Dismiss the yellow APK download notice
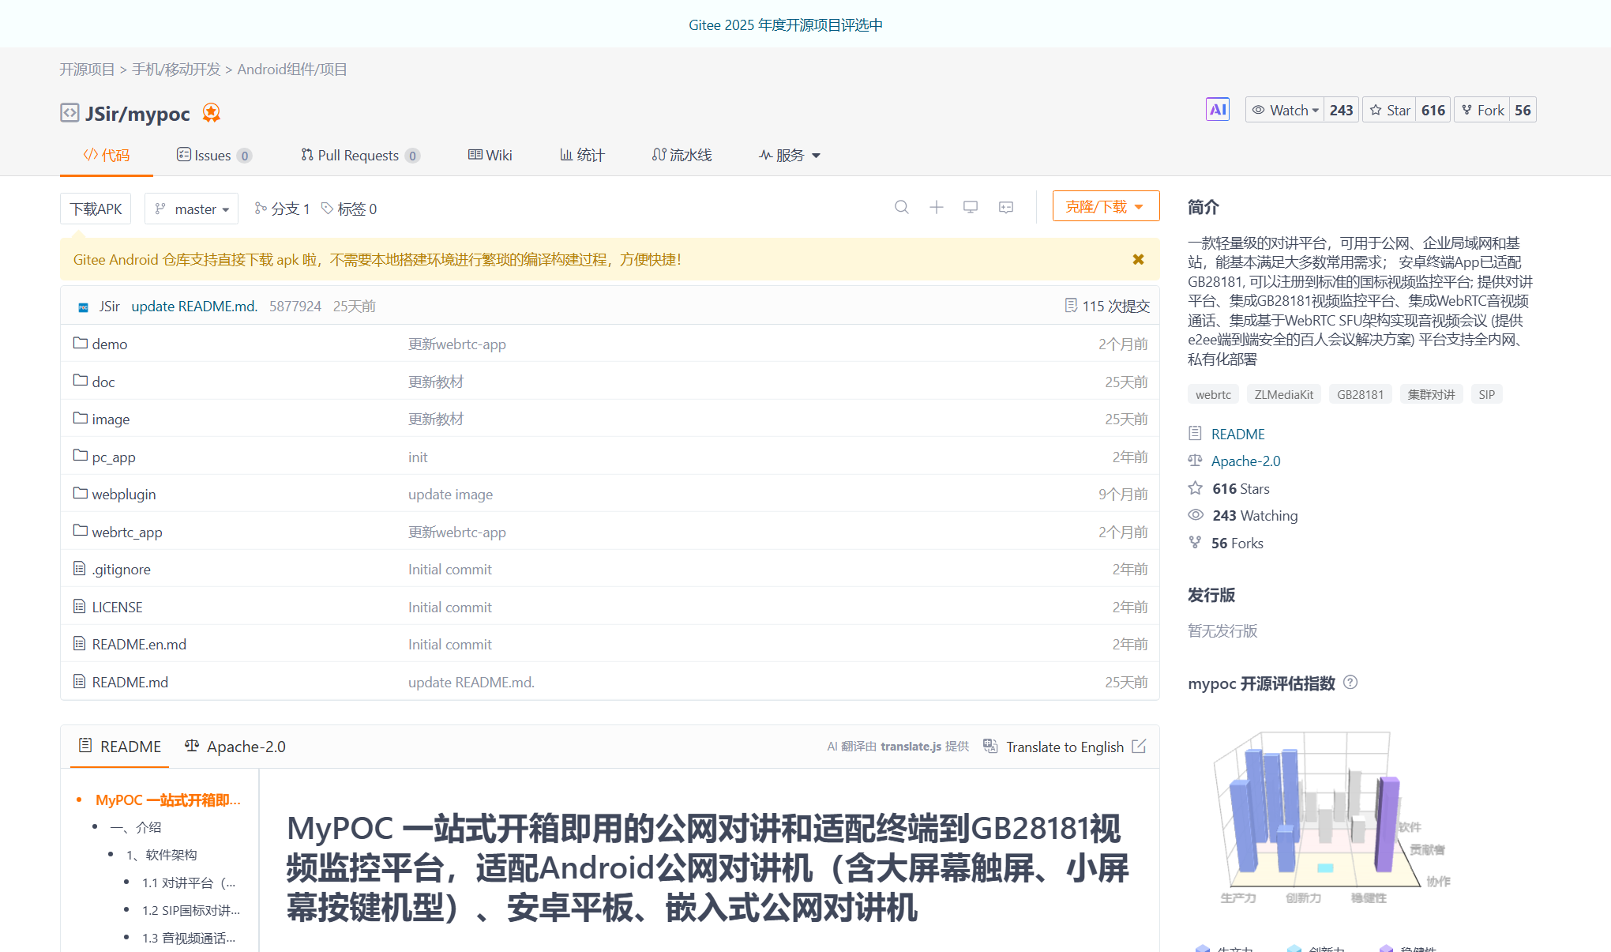Viewport: 1611px width, 952px height. (1138, 259)
